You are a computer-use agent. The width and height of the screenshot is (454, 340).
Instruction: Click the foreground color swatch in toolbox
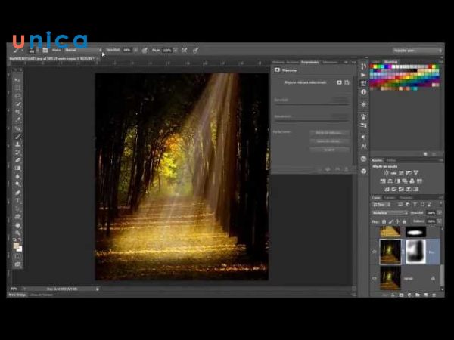(16, 245)
